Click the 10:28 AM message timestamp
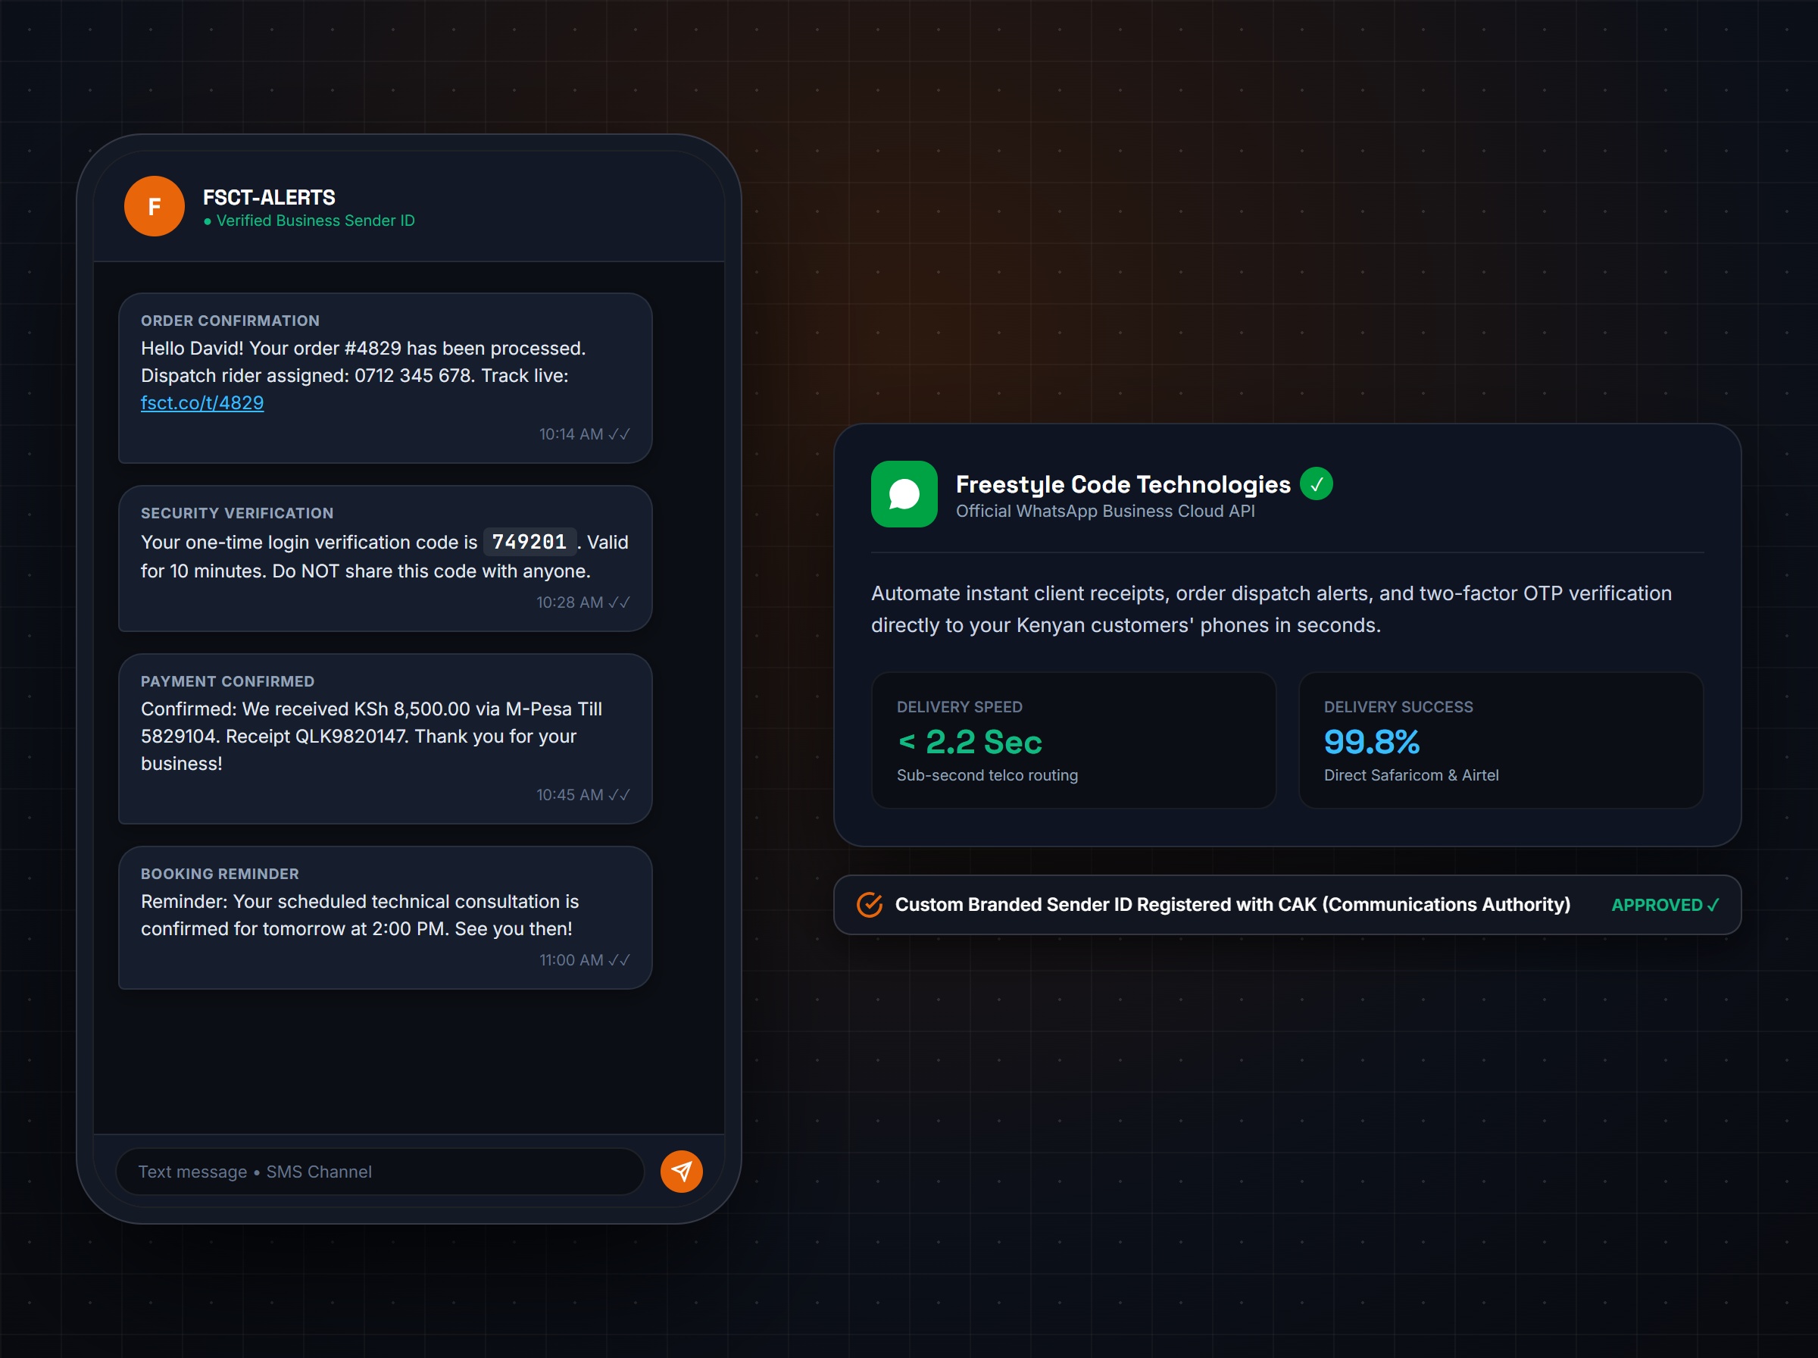Viewport: 1818px width, 1358px height. [570, 602]
